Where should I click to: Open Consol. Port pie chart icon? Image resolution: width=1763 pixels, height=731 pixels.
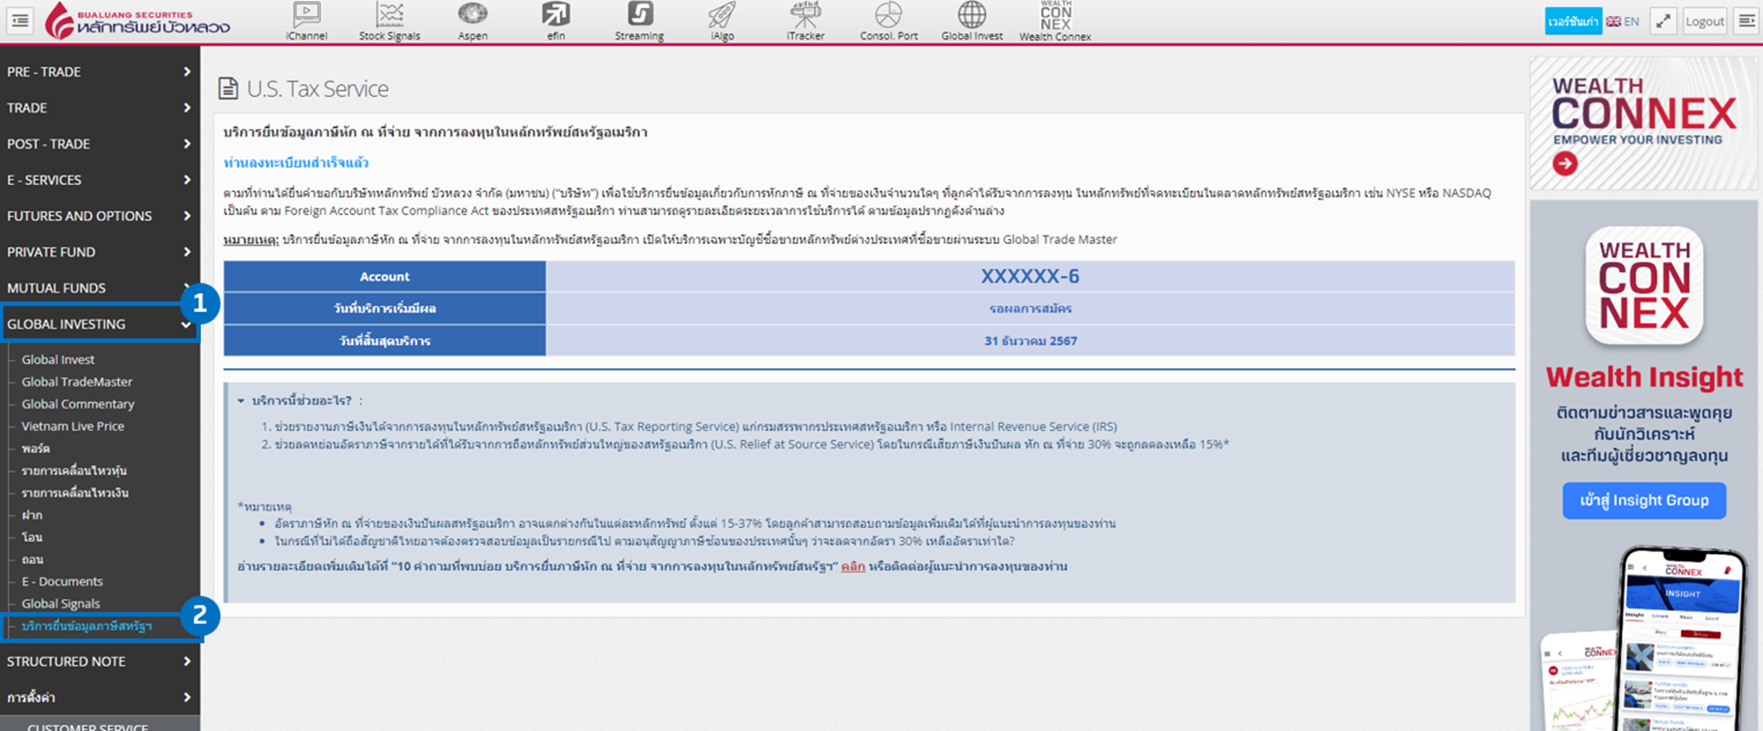[x=889, y=21]
